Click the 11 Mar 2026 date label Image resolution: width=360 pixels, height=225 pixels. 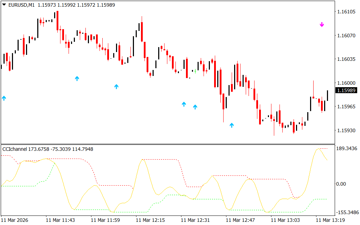point(15,220)
